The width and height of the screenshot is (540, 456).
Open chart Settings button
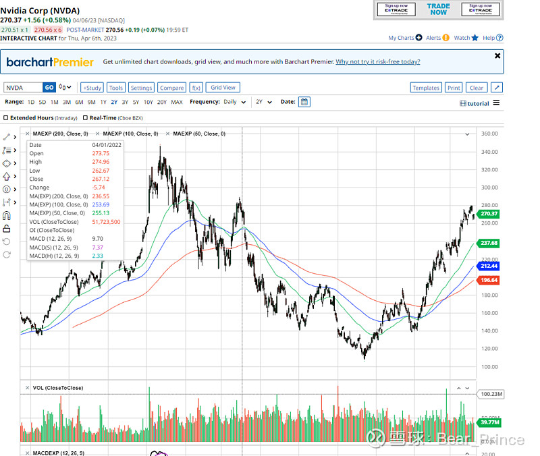[x=141, y=88]
